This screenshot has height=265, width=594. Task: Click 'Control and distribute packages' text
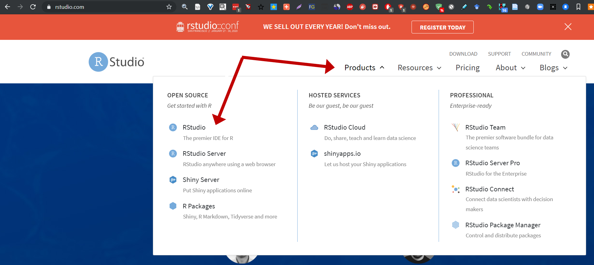pyautogui.click(x=503, y=235)
